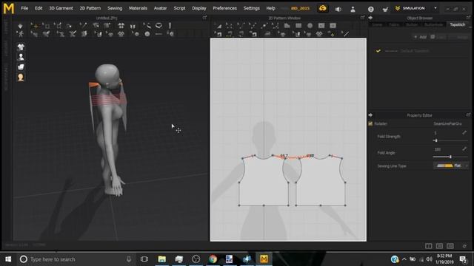Open File Explorer from the taskbar

coord(162,259)
